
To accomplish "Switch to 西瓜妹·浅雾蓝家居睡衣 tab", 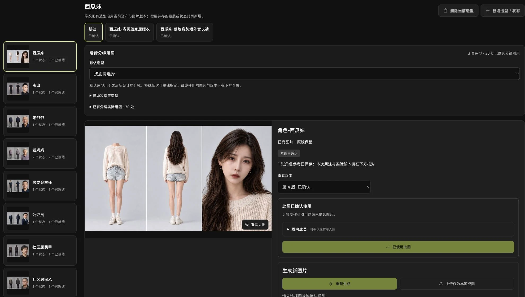I will [129, 32].
